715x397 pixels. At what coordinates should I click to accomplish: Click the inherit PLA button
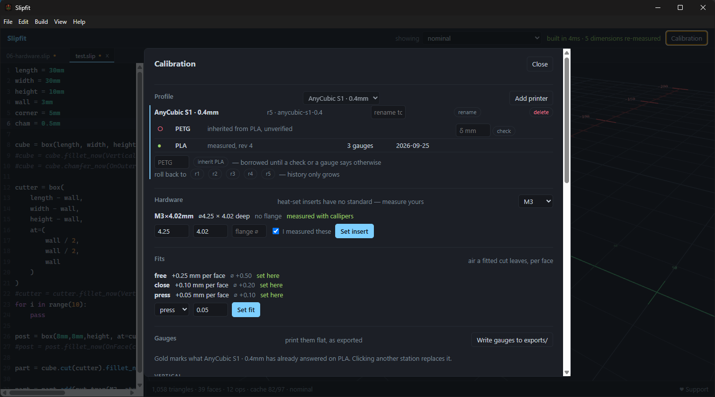211,162
